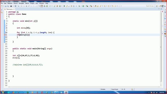Click the Smart Insert status entry
The height and width of the screenshot is (94, 167).
[115, 89]
